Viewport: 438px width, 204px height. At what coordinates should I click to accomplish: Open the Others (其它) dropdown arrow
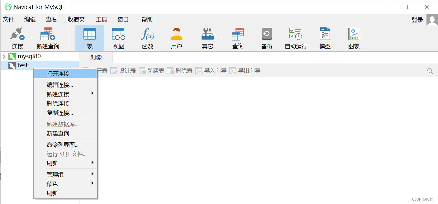click(x=222, y=38)
